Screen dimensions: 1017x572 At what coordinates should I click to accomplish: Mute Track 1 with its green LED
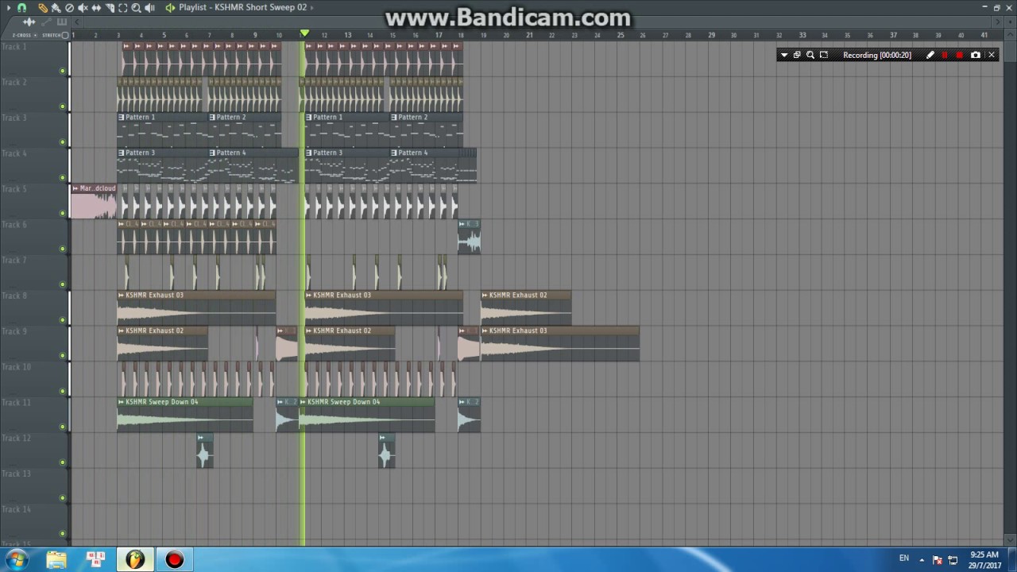coord(63,71)
